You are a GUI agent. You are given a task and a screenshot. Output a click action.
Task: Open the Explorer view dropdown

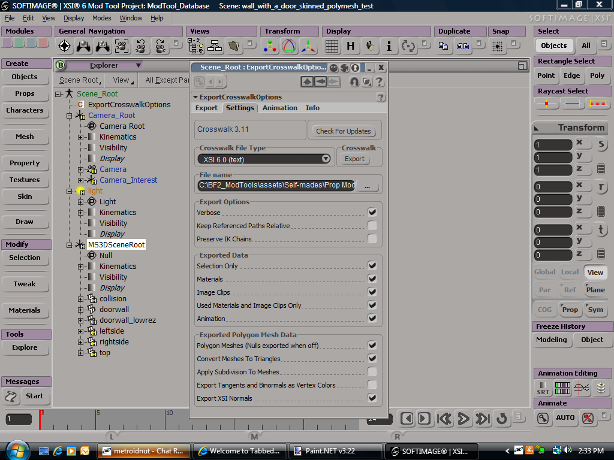pos(104,65)
